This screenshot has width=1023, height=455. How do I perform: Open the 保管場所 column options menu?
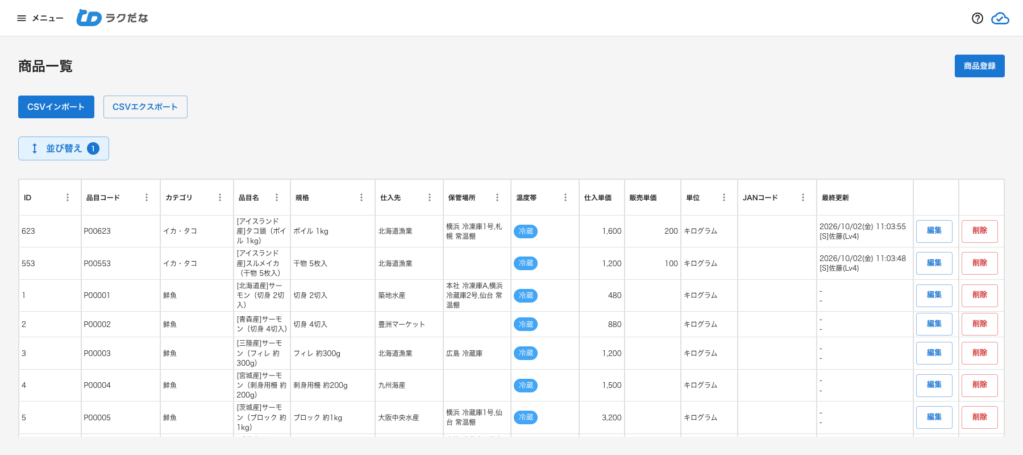(x=497, y=197)
